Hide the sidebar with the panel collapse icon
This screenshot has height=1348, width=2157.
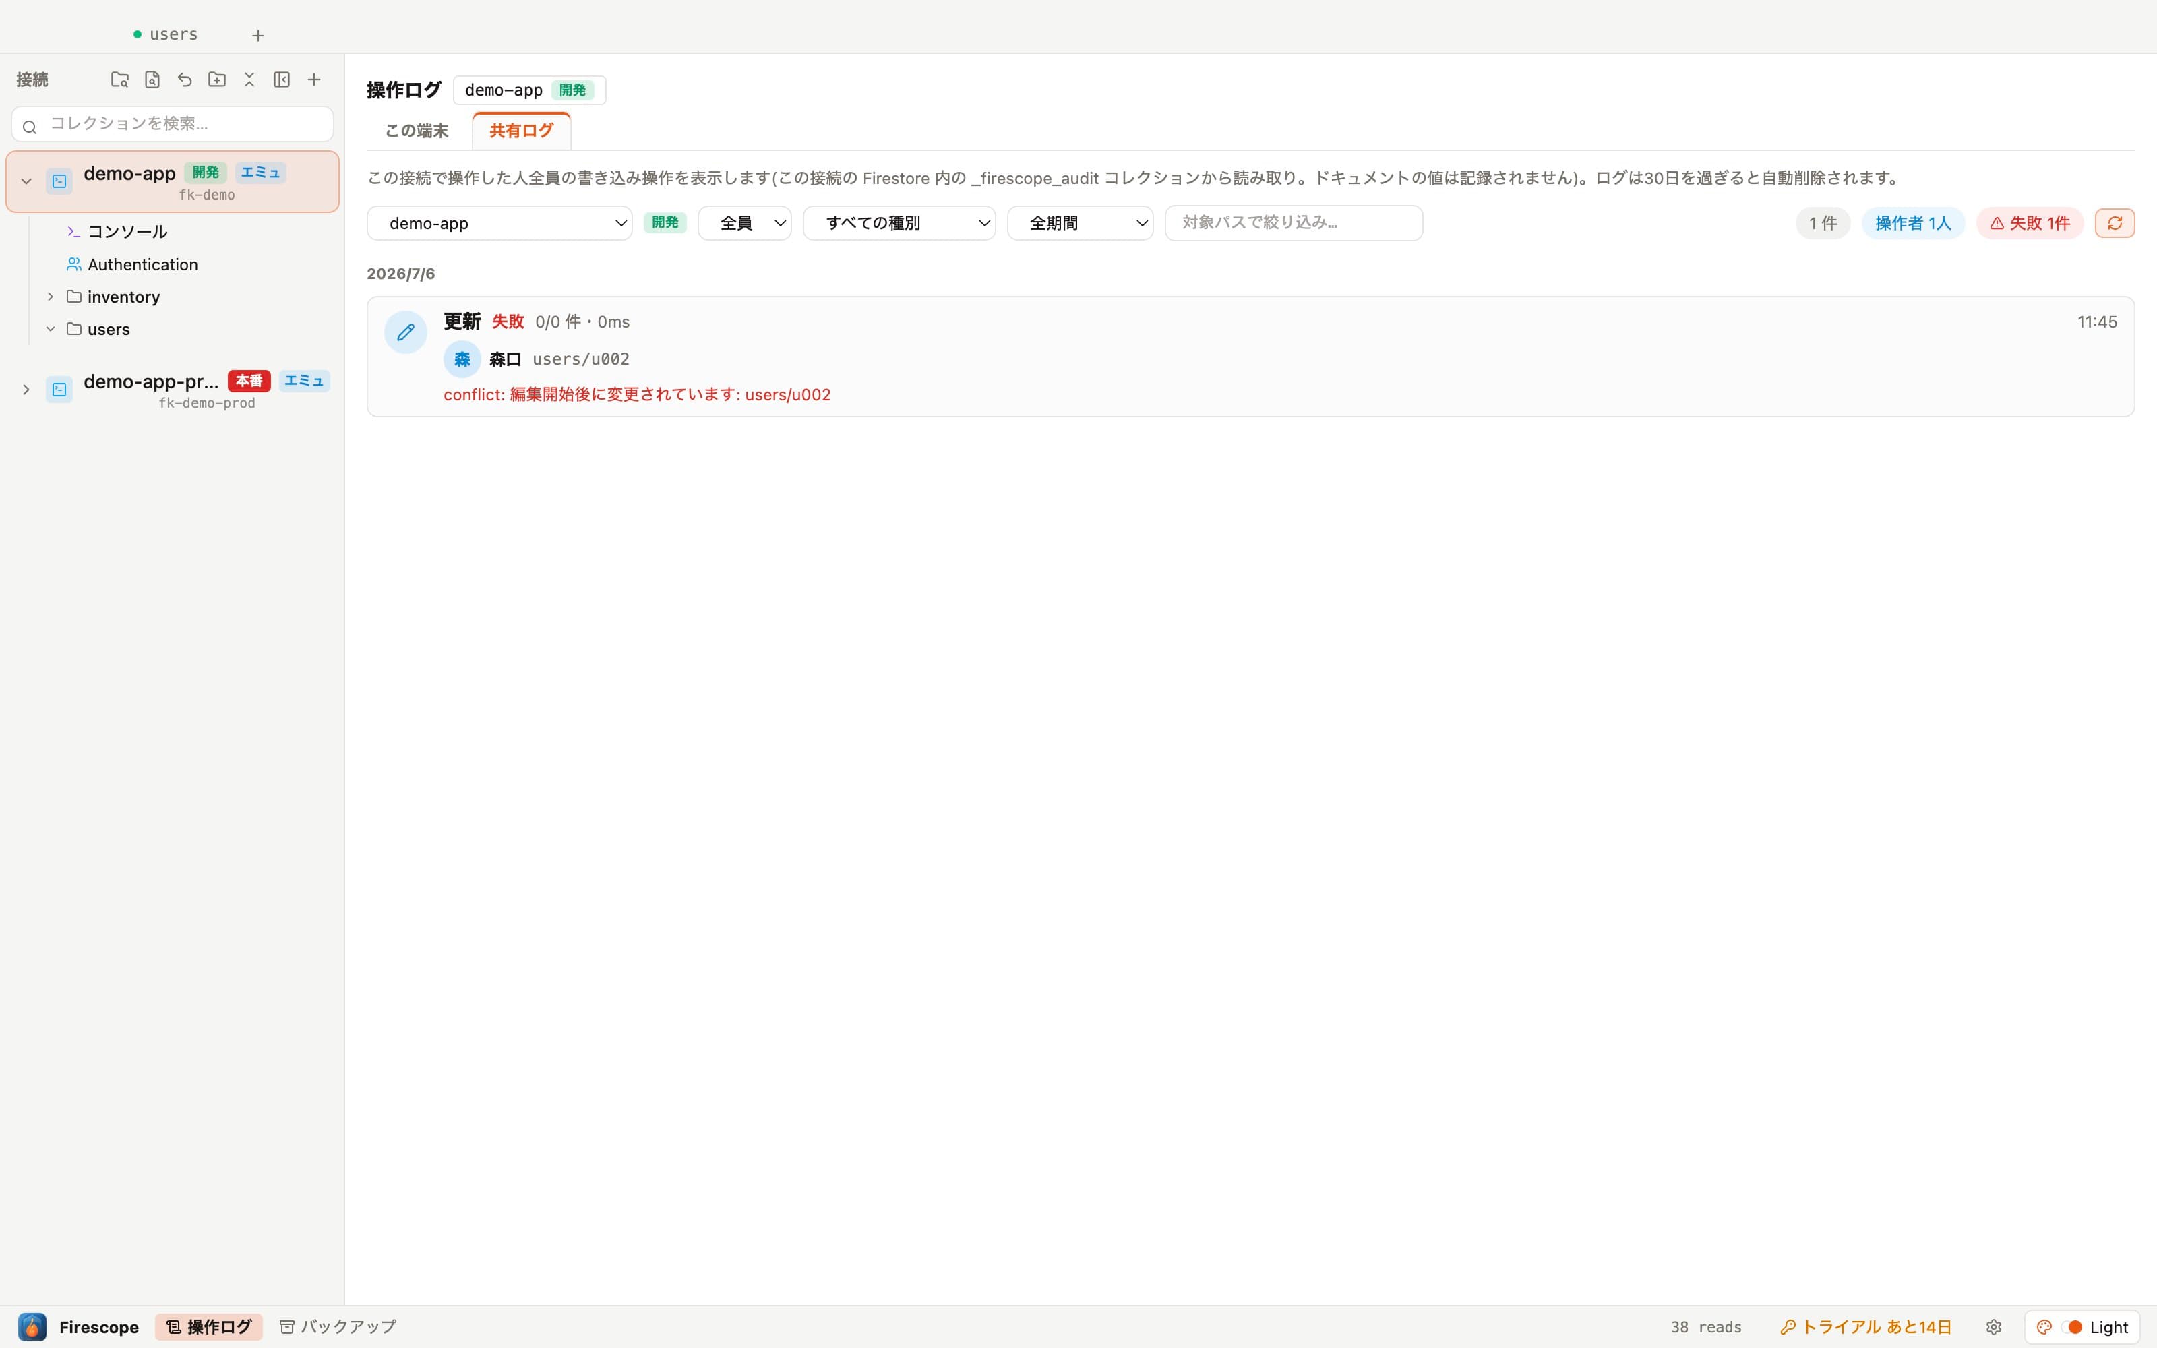282,80
